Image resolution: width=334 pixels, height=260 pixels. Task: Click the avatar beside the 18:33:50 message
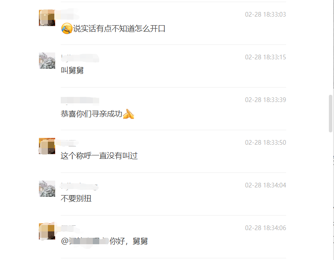point(47,146)
